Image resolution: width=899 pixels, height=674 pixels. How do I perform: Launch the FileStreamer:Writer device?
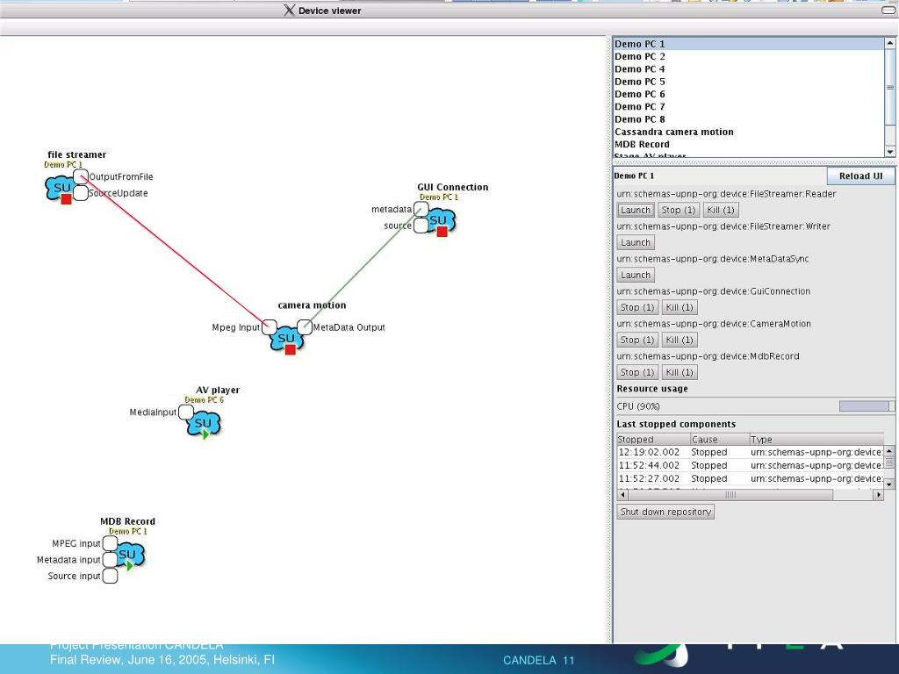coord(636,242)
